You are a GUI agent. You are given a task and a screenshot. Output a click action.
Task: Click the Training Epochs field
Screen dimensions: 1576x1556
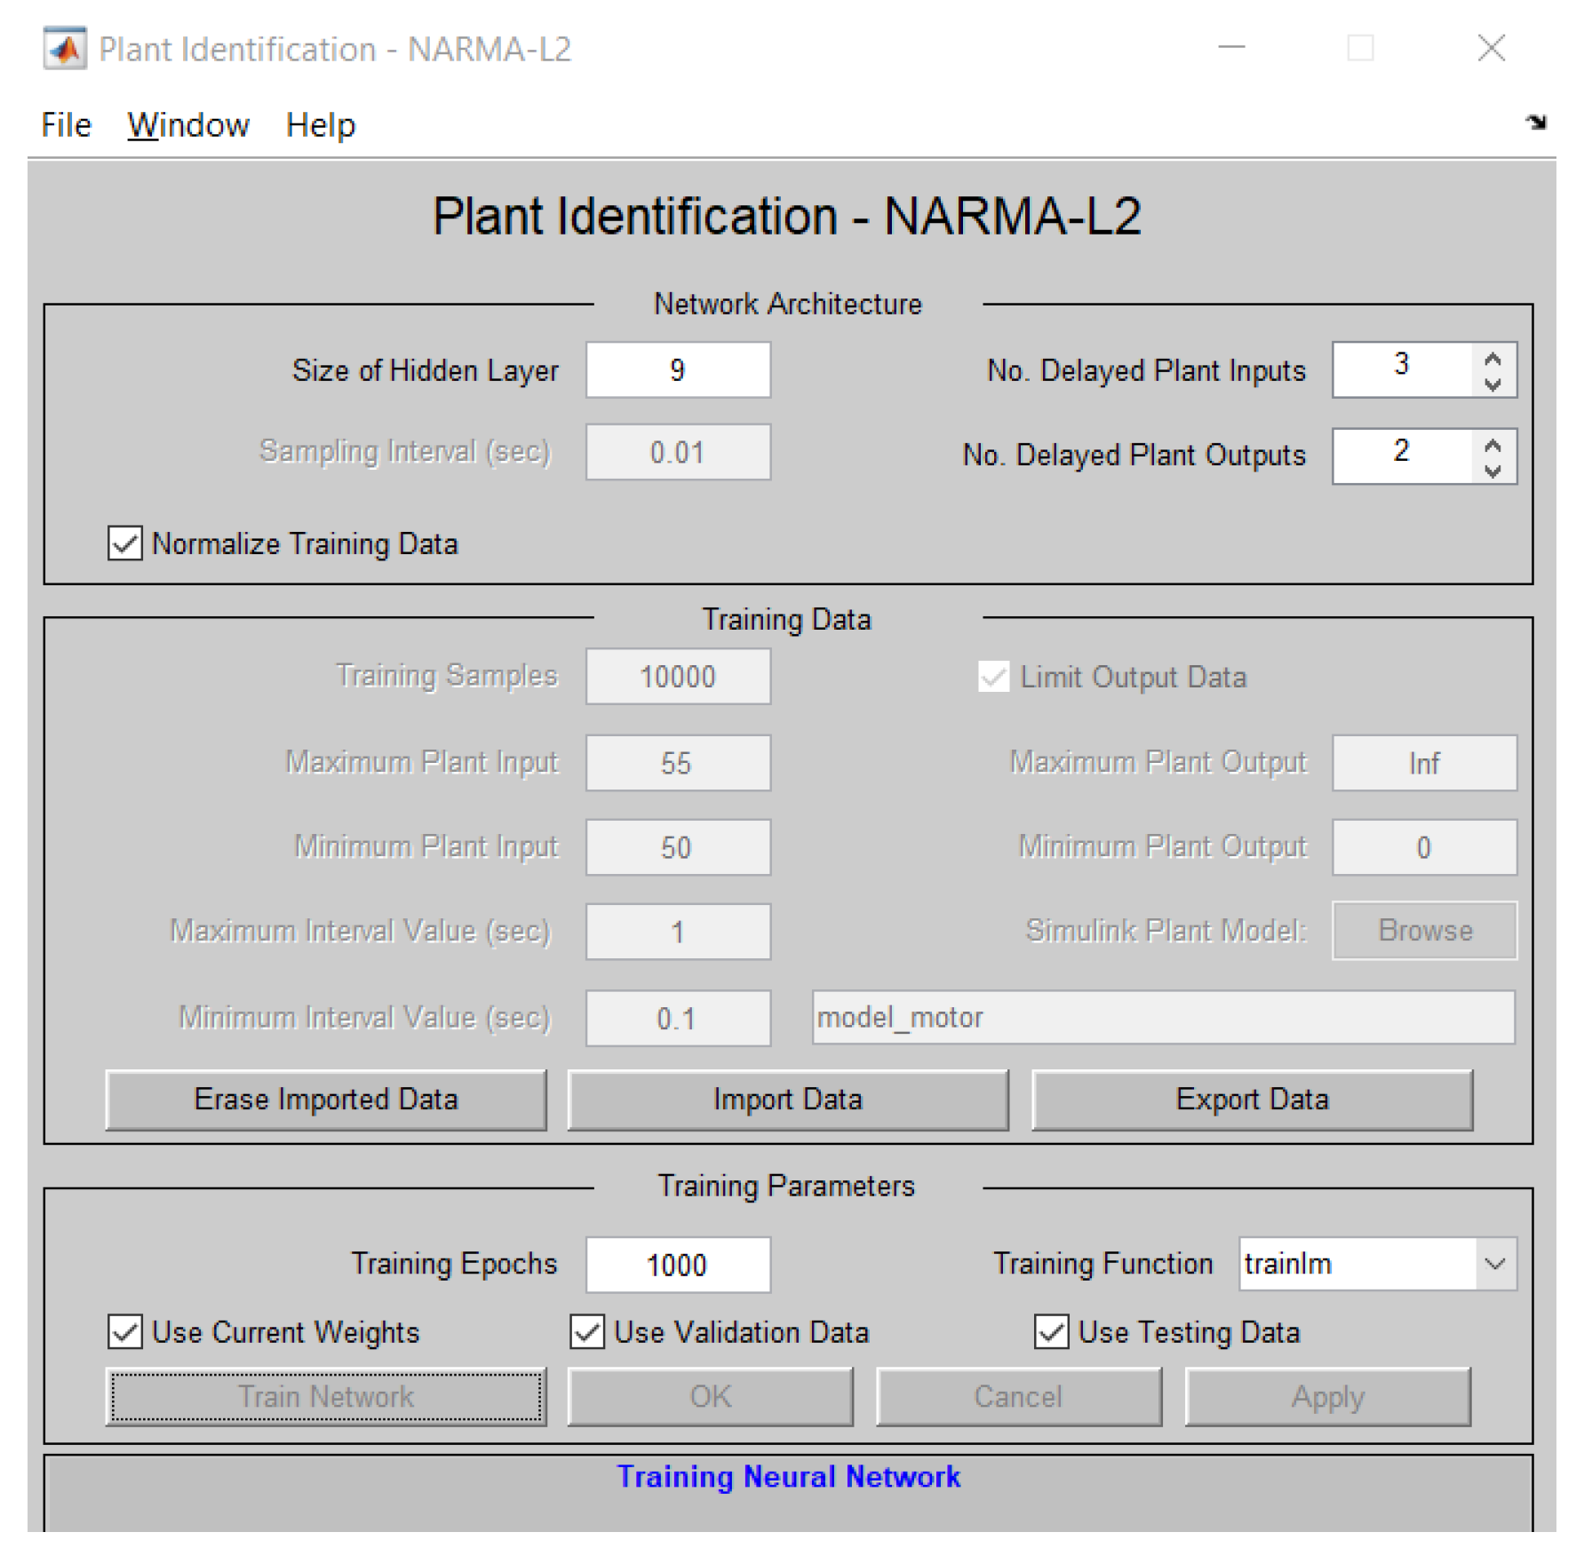click(678, 1265)
